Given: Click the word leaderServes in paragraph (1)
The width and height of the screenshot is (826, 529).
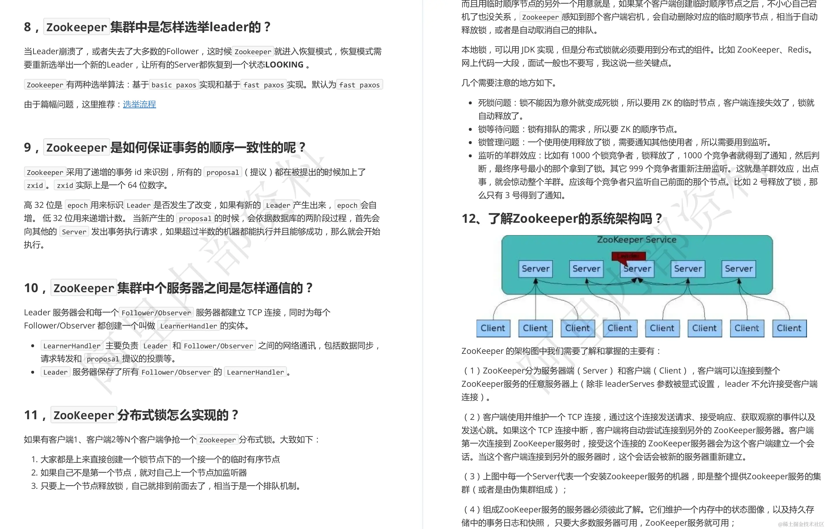Looking at the screenshot, I should [630, 384].
